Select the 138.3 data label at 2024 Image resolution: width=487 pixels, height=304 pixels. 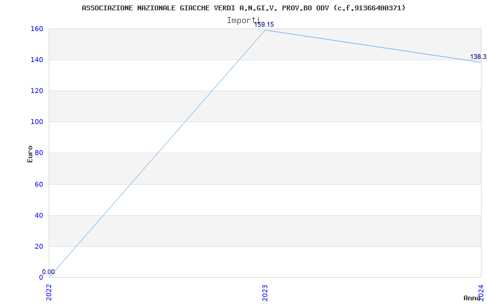click(x=478, y=57)
